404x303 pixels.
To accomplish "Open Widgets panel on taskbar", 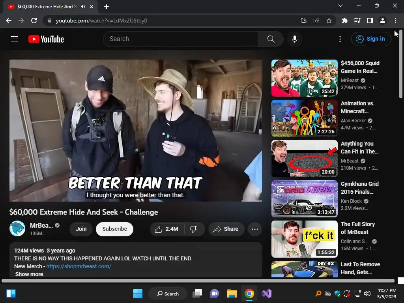I will click(11, 294).
